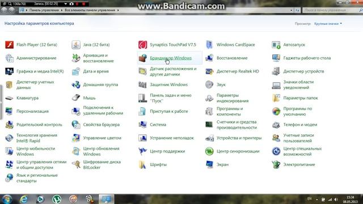Open the Администрирование icon
Screen dimensions: 363x204
click(x=10, y=58)
